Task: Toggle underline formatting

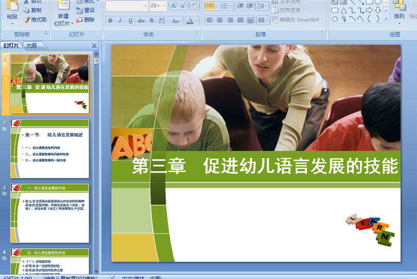Action: pos(130,21)
